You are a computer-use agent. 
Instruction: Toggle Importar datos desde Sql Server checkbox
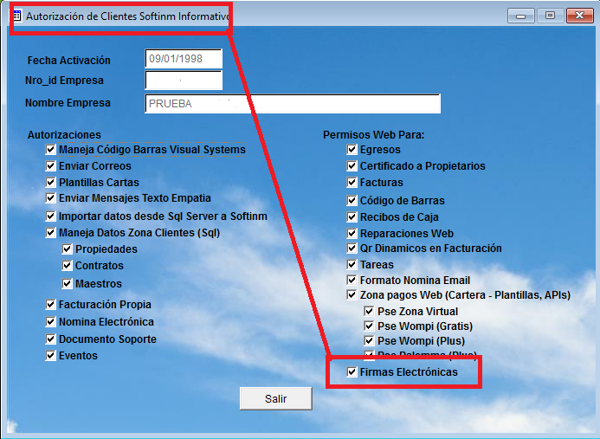coord(50,216)
